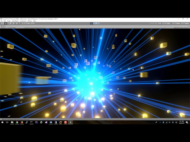Open the Edit menu
Viewport: 190px width, 142px height.
(x=5, y=21)
